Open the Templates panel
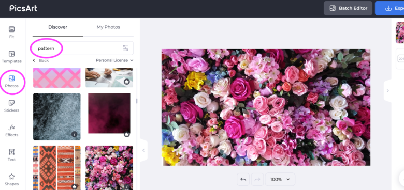 (11, 57)
